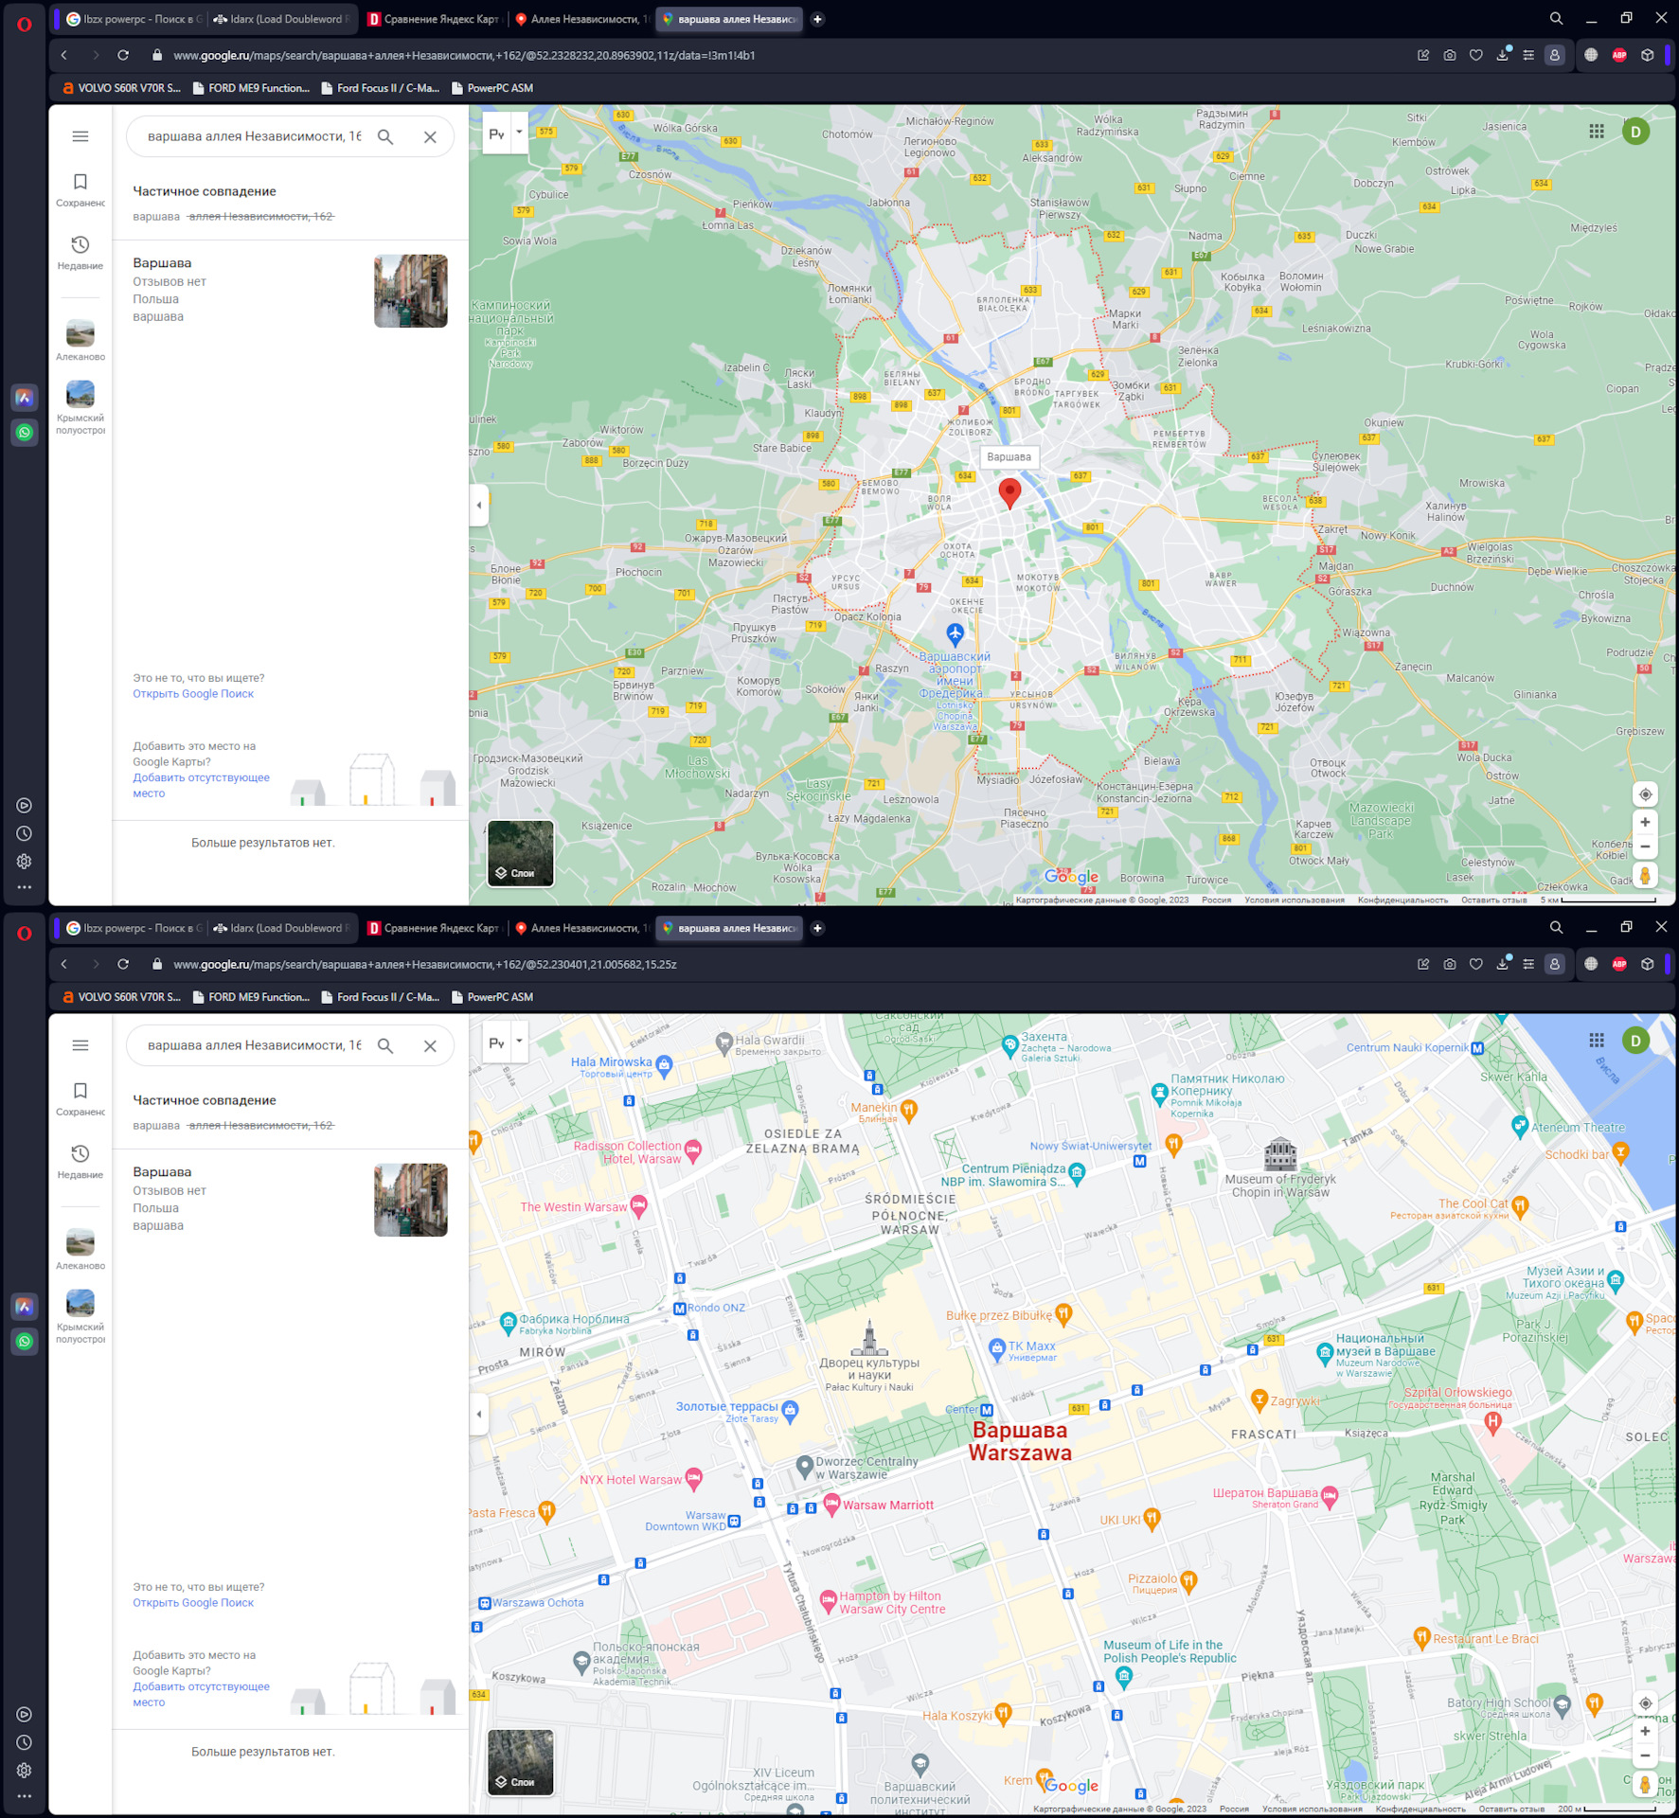Switch to lbzx powerpc tab in lower browser
Viewport: 1679px width, 1818px height.
[x=133, y=928]
